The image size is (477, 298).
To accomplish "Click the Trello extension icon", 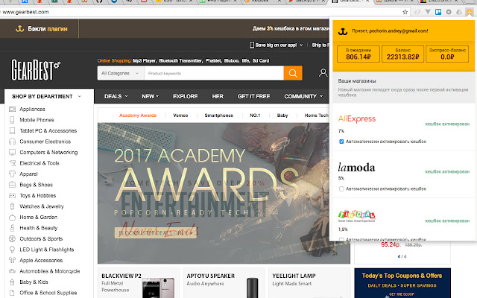I will tap(438, 12).
